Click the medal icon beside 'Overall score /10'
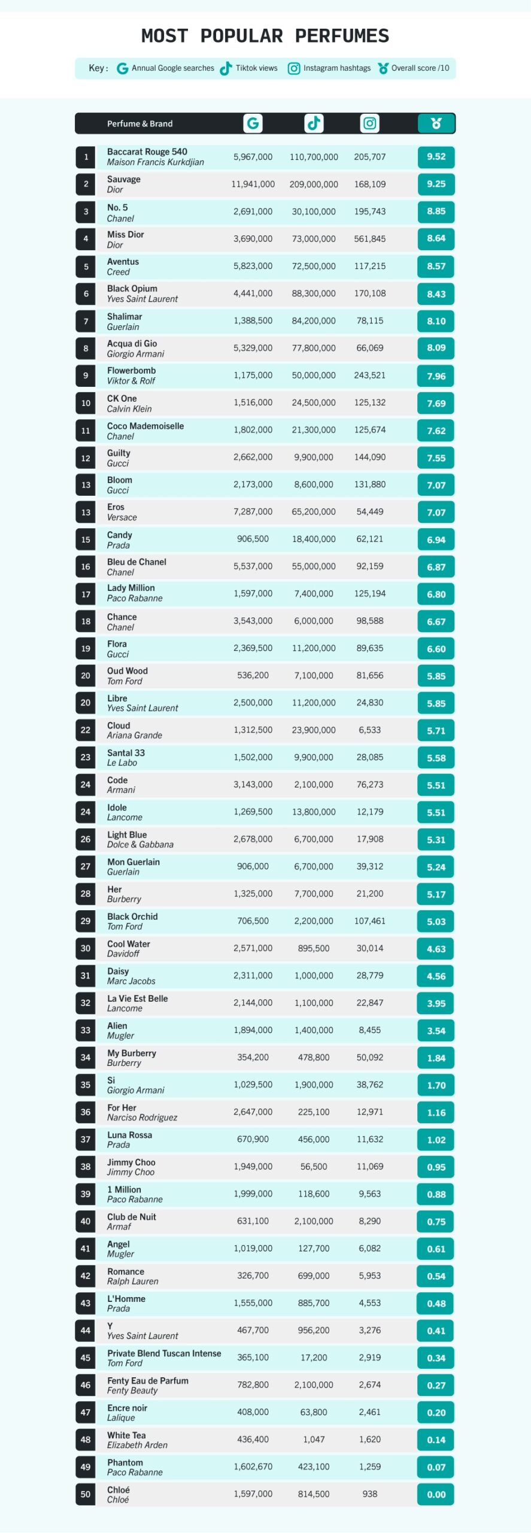The width and height of the screenshot is (531, 1533). tap(383, 68)
